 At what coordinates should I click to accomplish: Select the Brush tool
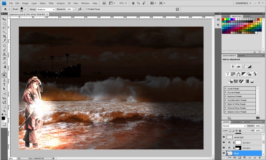point(4,50)
